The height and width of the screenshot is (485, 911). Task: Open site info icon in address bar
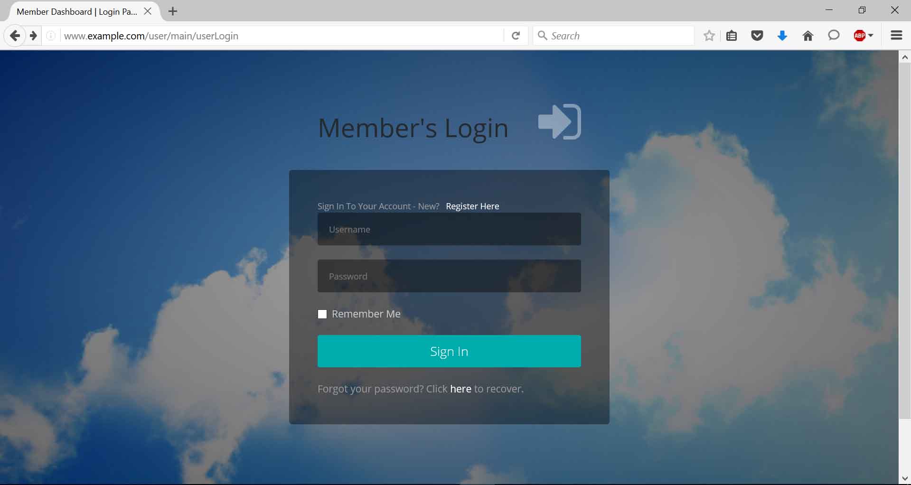point(51,36)
